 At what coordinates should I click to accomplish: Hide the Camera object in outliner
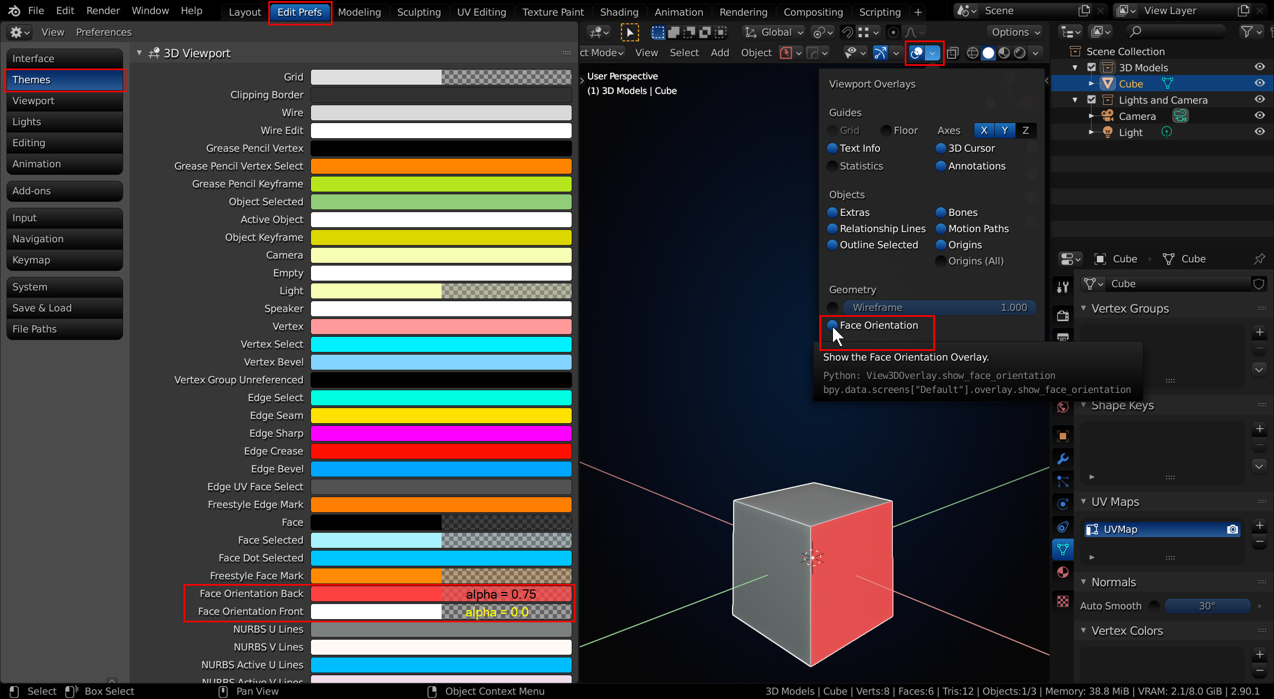(1259, 116)
